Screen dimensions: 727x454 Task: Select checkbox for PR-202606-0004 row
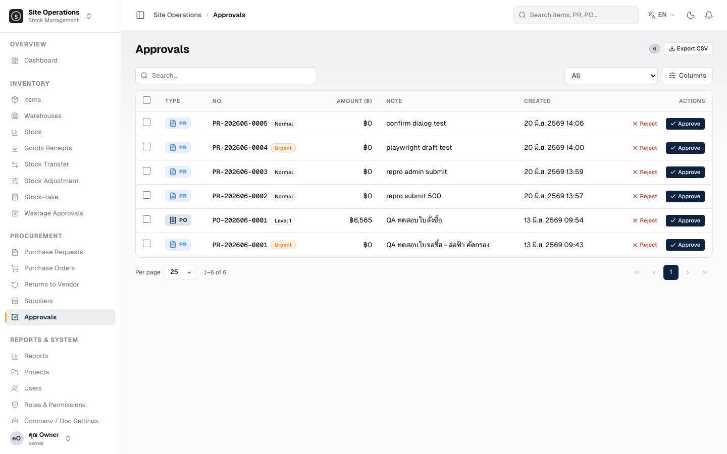(147, 147)
